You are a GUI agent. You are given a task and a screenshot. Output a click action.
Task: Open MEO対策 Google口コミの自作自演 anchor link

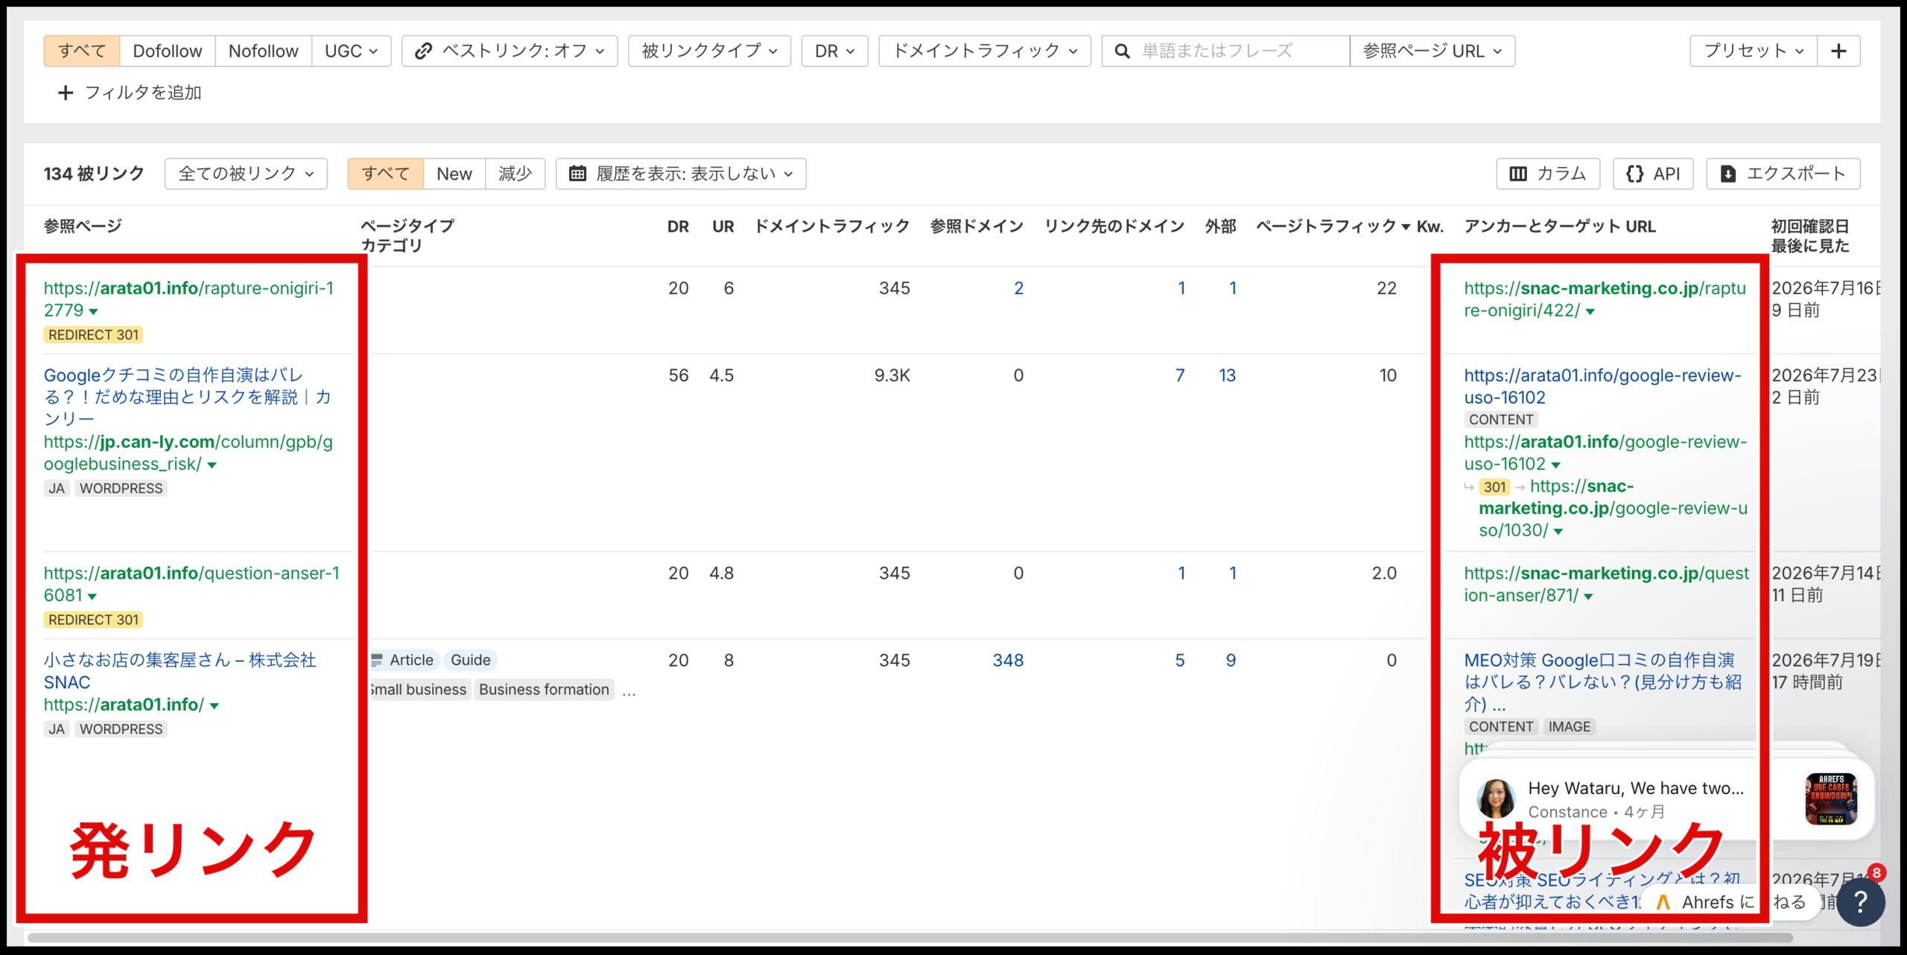point(1603,682)
